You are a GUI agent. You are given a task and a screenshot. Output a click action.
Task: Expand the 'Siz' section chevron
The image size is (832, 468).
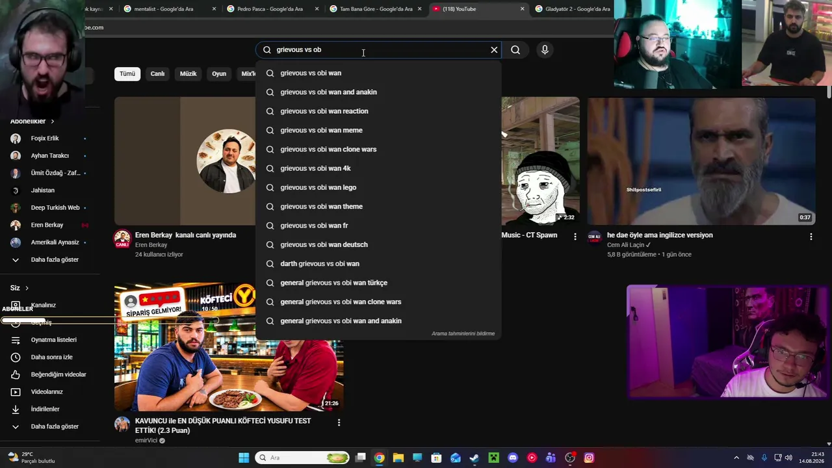(27, 288)
